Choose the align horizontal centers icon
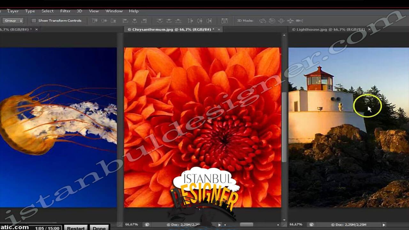Screen dimensions: 409x230 135,21
